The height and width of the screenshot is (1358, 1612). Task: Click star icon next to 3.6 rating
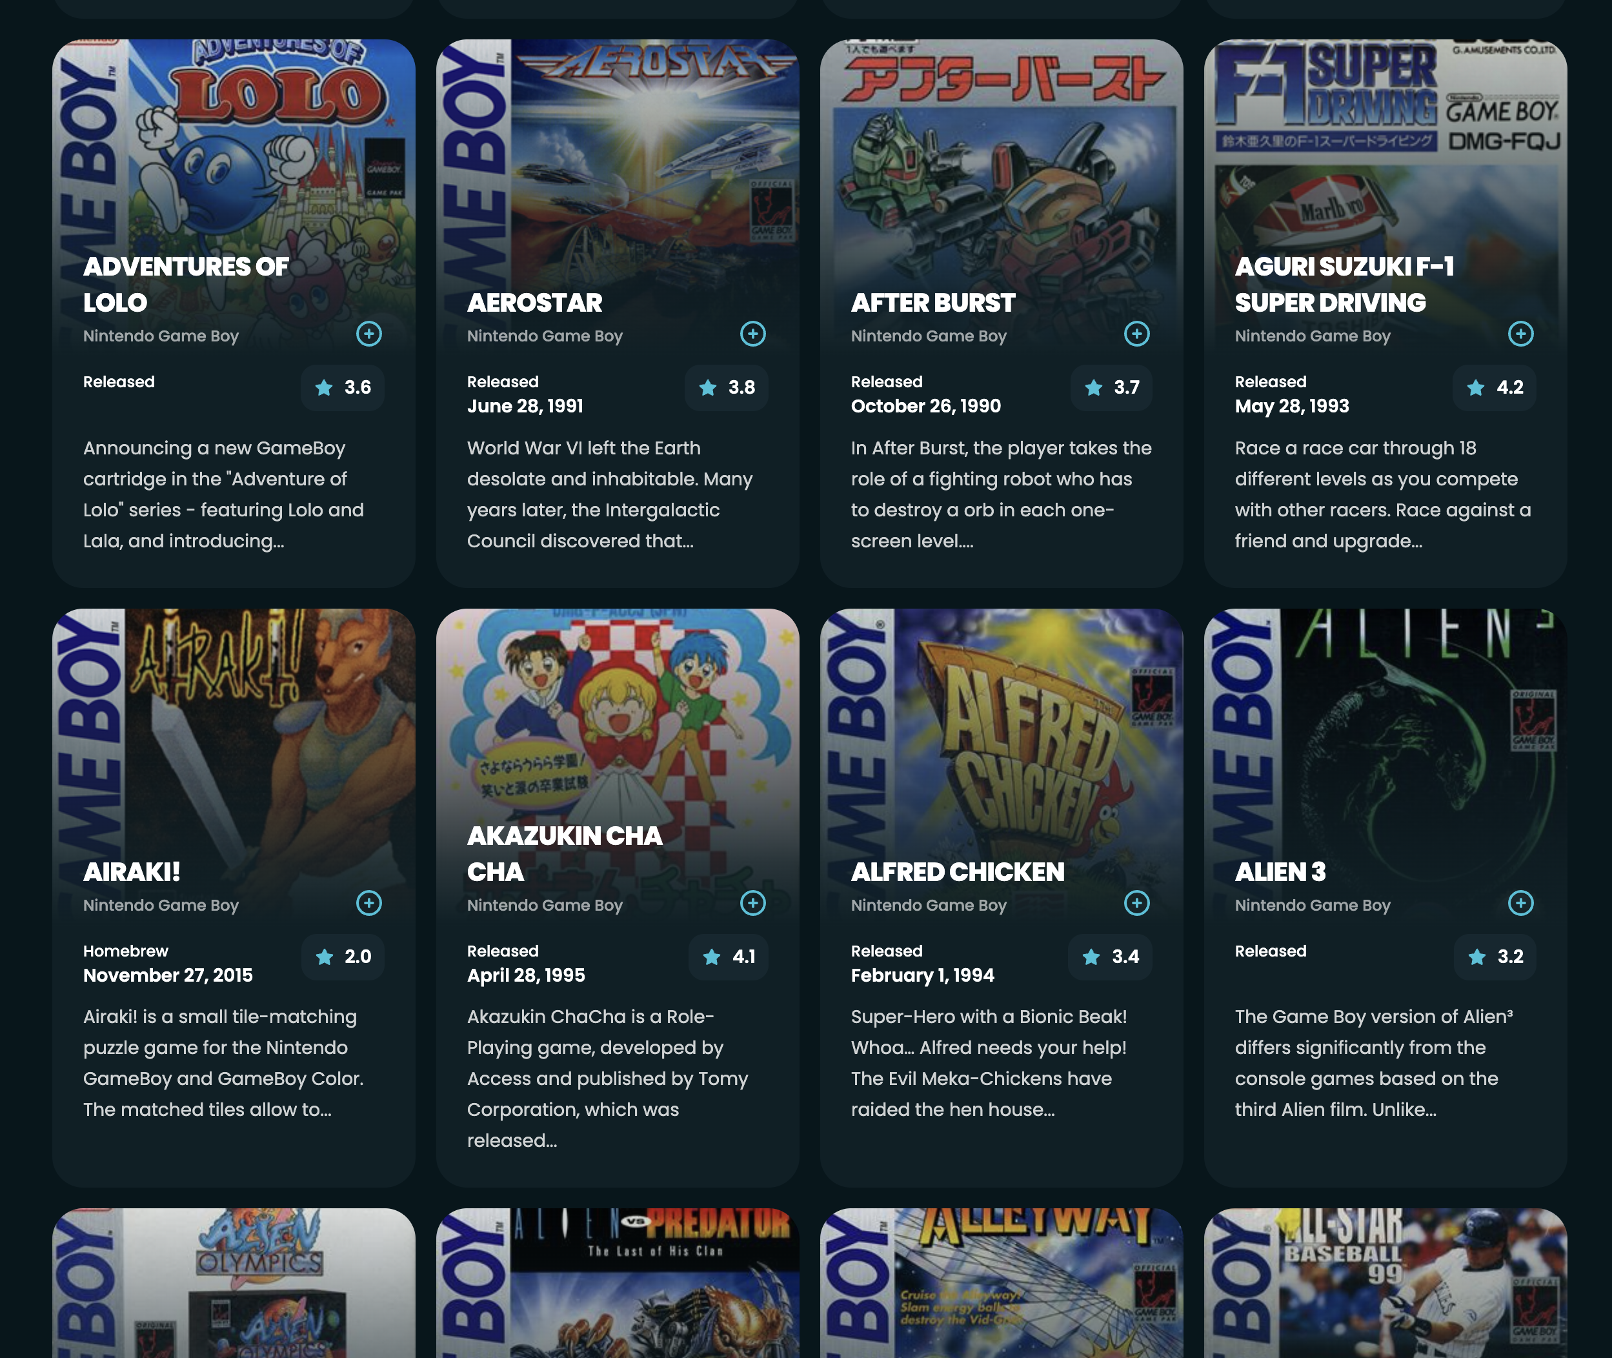(x=324, y=387)
